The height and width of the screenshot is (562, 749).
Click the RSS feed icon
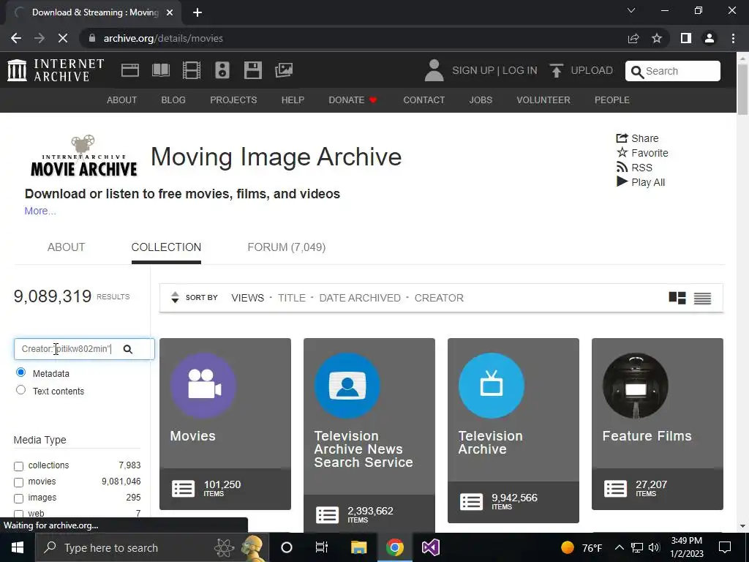[x=622, y=168]
